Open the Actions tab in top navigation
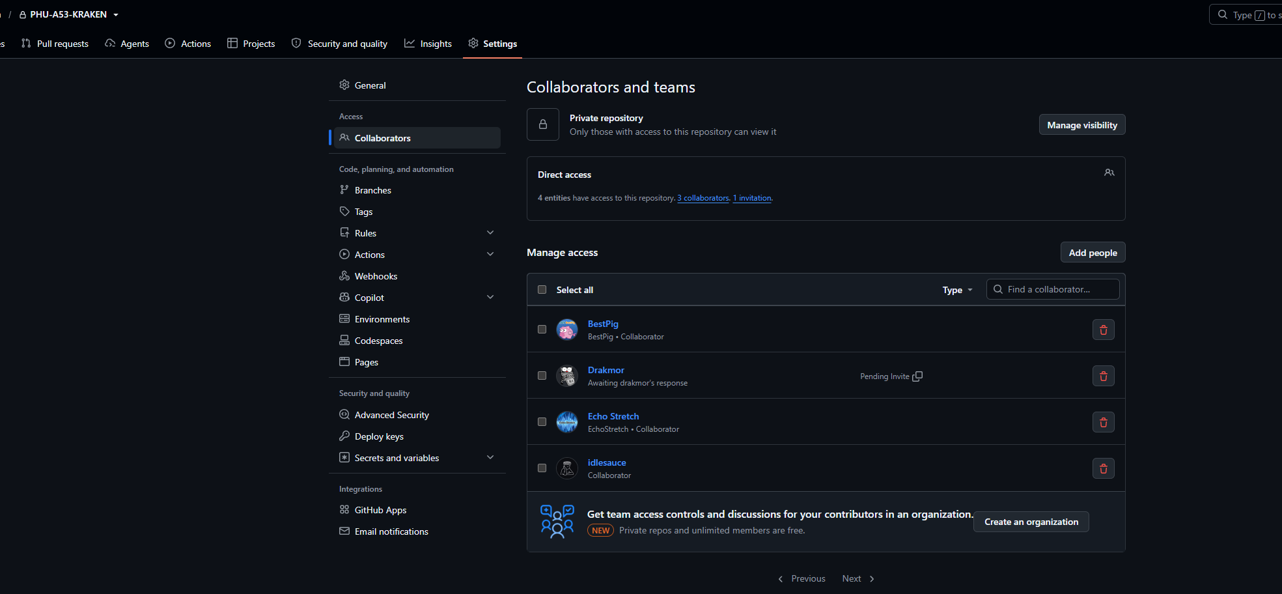1282x594 pixels. coord(188,44)
